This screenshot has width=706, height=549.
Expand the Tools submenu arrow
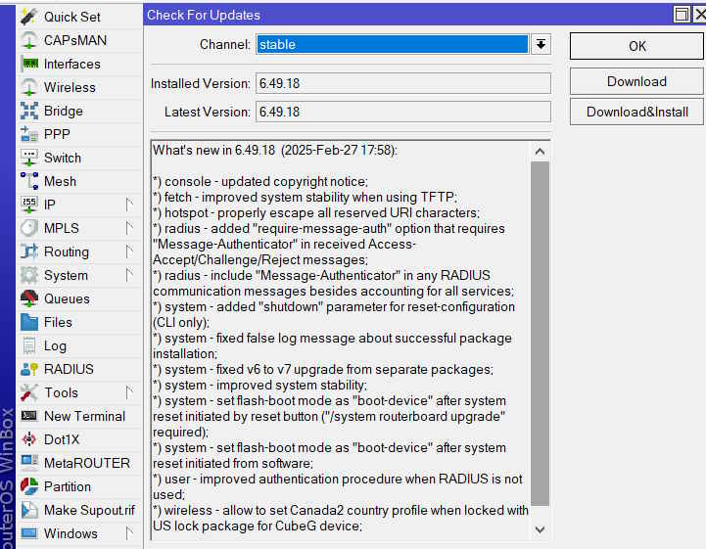pos(129,392)
